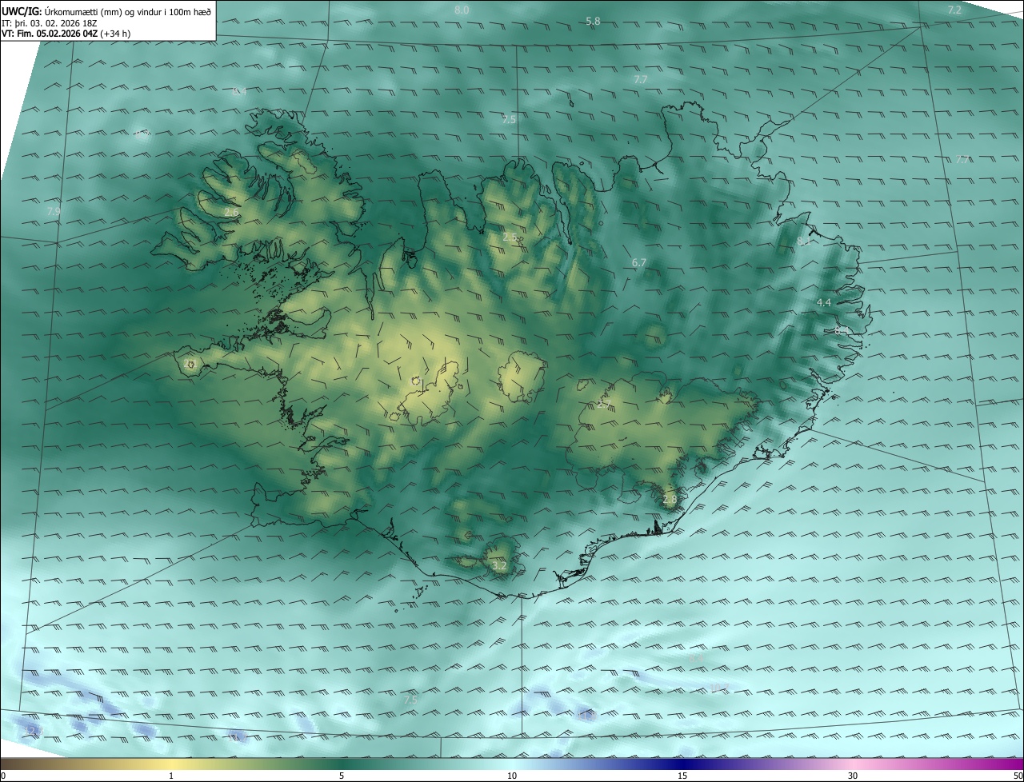The image size is (1024, 782).
Task: Click the title text 'Úrkomumætti (mm) og vindur í 100m hæð'
Action: point(128,12)
